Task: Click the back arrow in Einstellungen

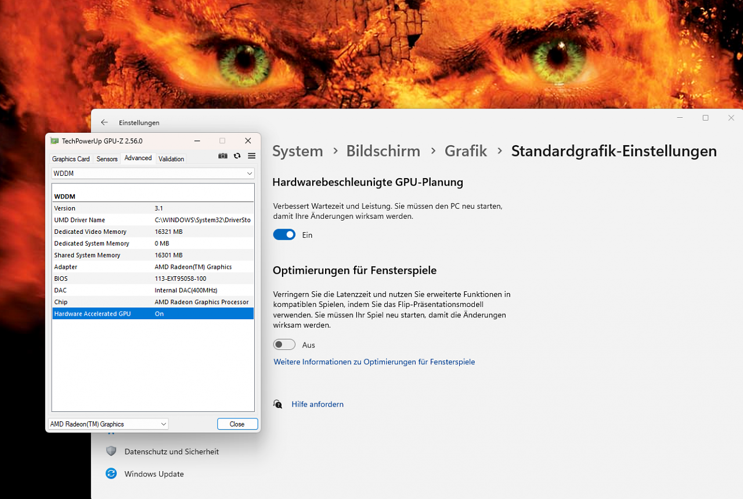Action: coord(104,122)
